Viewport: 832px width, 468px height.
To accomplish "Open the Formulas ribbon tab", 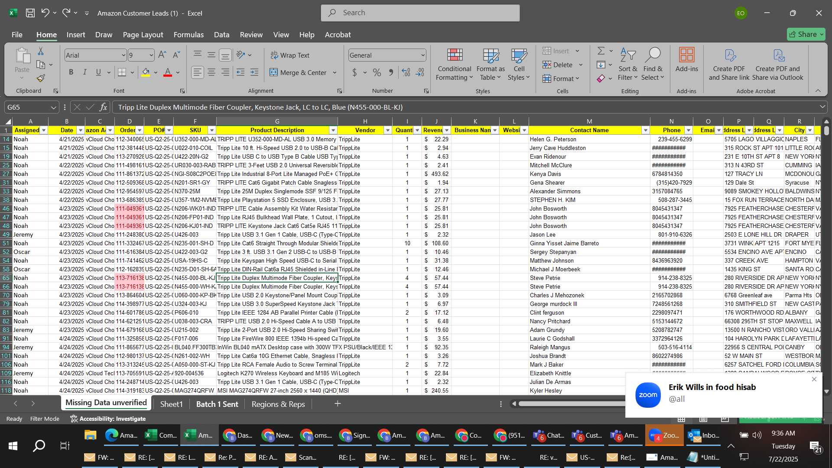I will [188, 35].
